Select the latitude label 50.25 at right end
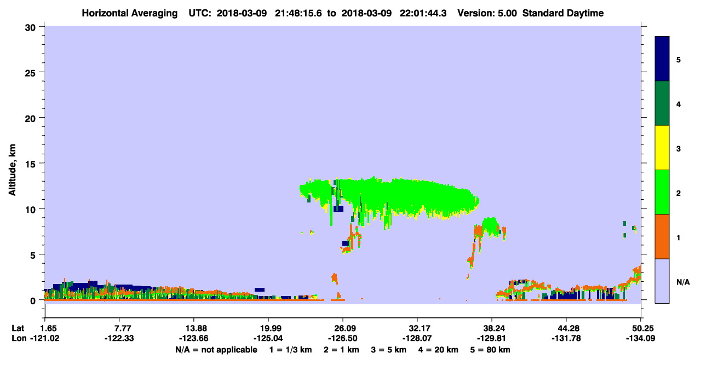Image resolution: width=712 pixels, height=365 pixels. pos(641,328)
